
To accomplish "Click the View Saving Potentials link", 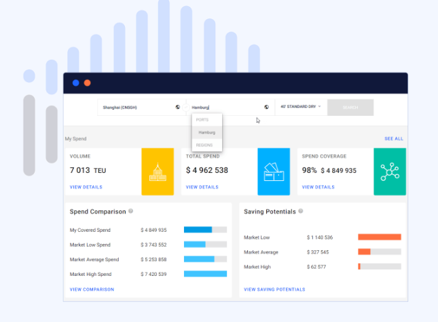I will [274, 289].
